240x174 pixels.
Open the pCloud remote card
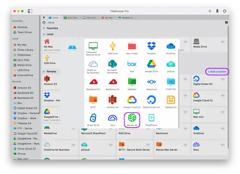click(x=98, y=147)
